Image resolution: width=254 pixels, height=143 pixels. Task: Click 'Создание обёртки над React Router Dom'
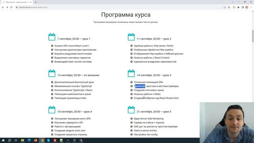click(x=156, y=98)
